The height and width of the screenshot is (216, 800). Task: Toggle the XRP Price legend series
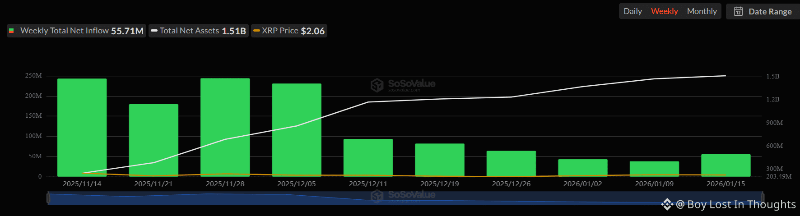[289, 31]
